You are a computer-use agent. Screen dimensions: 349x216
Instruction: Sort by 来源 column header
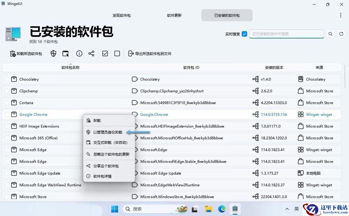pyautogui.click(x=319, y=67)
